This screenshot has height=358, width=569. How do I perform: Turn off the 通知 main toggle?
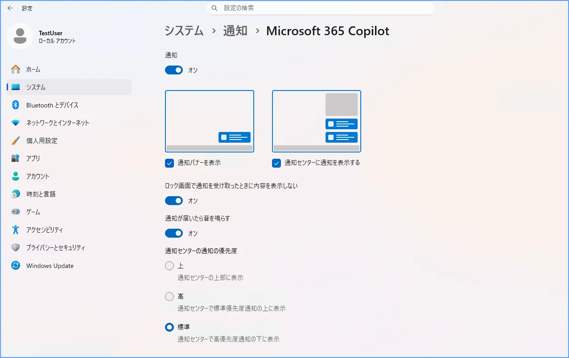tap(174, 70)
